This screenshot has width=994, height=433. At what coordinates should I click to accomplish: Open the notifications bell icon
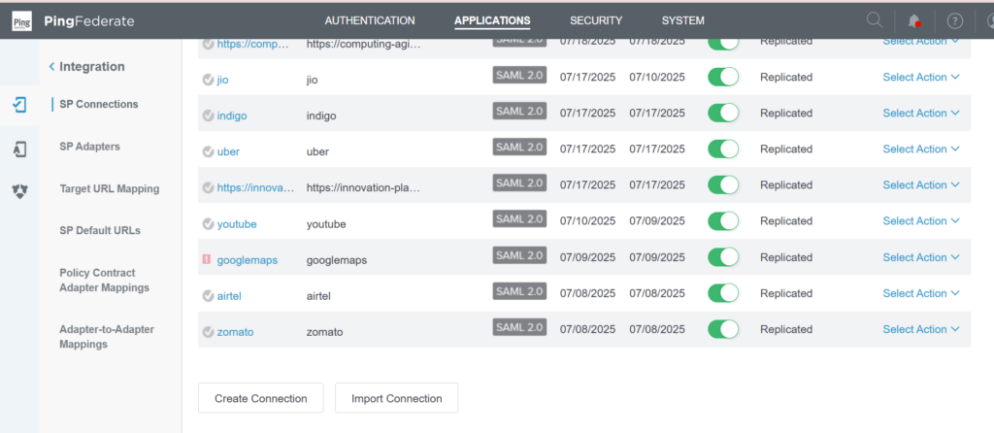[x=914, y=21]
